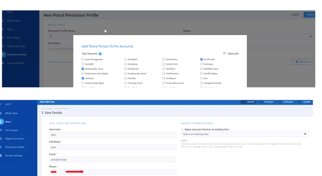322x176 pixels.
Task: Go to step 2 Permissions
Action: coord(266,102)
